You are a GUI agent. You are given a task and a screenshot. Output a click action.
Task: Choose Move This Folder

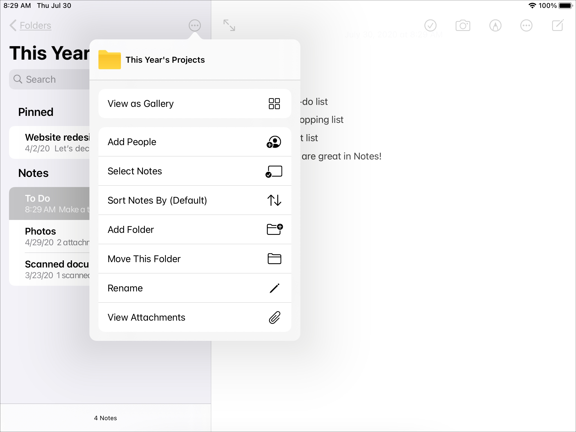click(x=195, y=259)
